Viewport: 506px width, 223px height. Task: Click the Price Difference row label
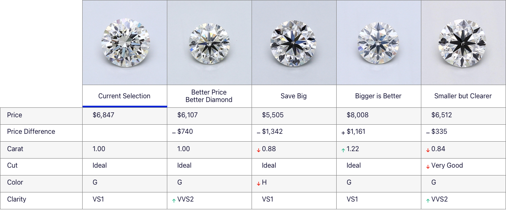click(x=31, y=131)
